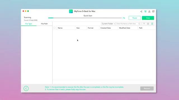Screen dimensions: 179x100
Task: Switch to the File Type tab
Action: click(29, 24)
